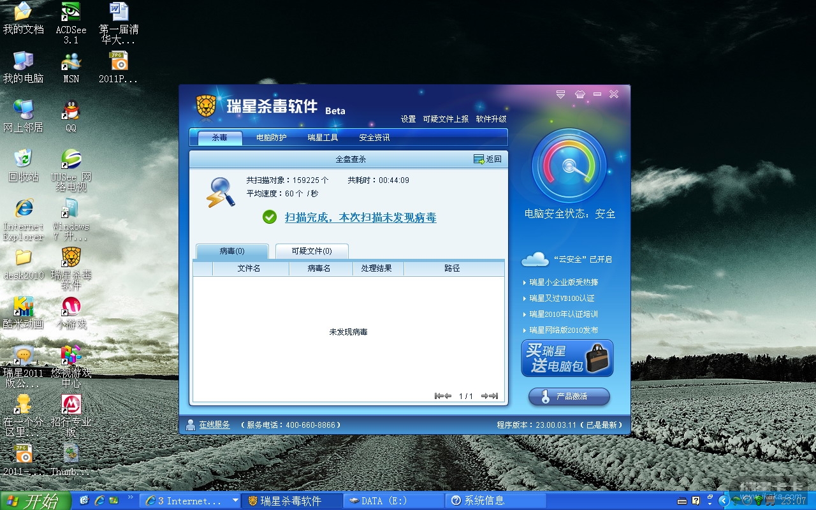Click the Rising lion logo in title bar
Image resolution: width=816 pixels, height=510 pixels.
pyautogui.click(x=206, y=106)
